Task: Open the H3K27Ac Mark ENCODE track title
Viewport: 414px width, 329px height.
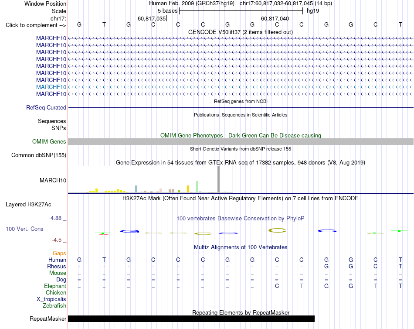Action: 241,199
